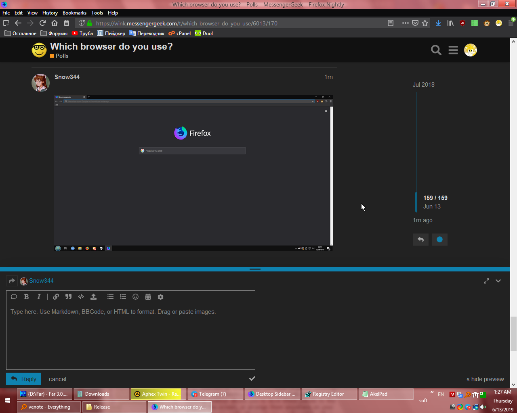
Task: Open the History menu
Action: [x=50, y=13]
